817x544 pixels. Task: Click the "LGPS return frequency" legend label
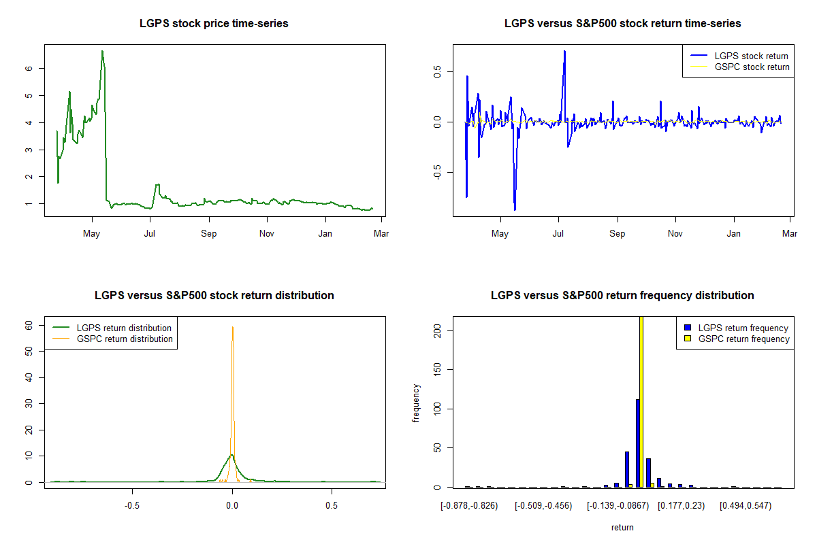coord(743,328)
